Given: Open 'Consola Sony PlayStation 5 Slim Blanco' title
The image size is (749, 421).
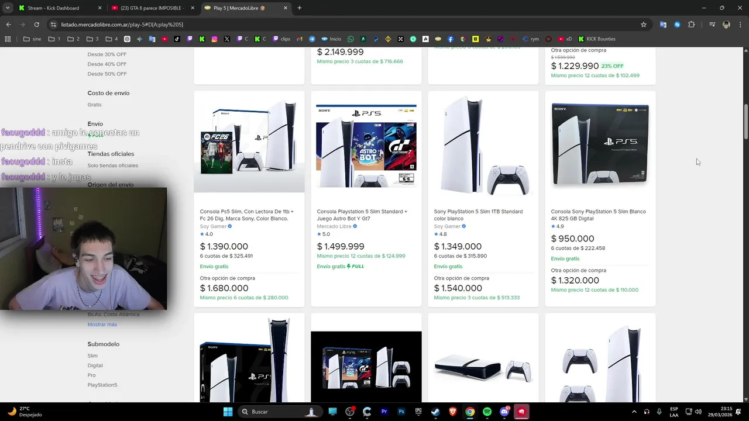Looking at the screenshot, I should point(598,215).
